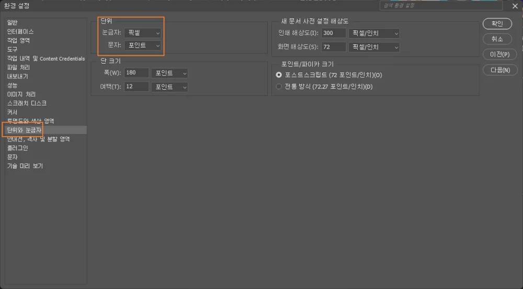Close the 환경 설정 dialog window
523x289 pixels.
pyautogui.click(x=515, y=6)
